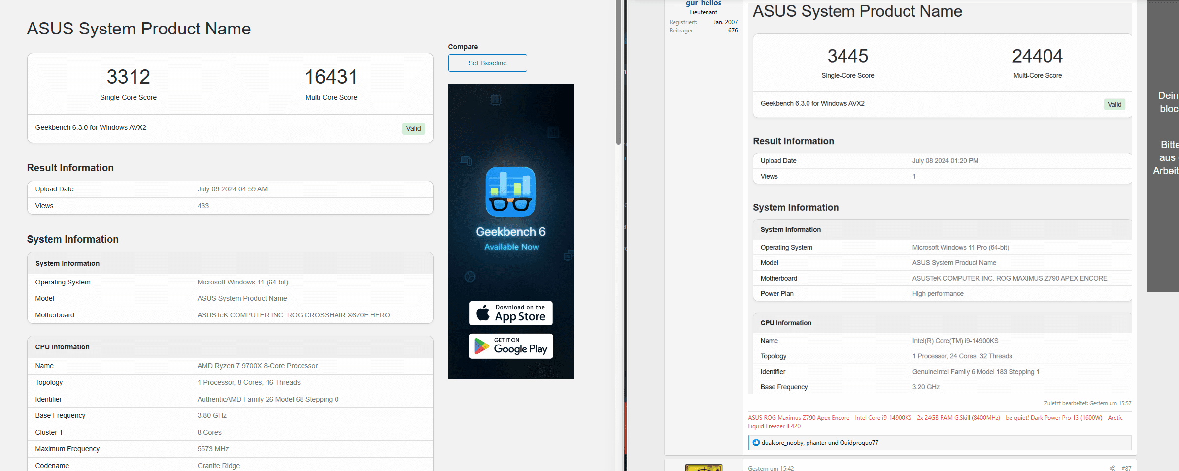Click the 'ROG CROSSHAIR X670E HERO' motherboard value

338,315
